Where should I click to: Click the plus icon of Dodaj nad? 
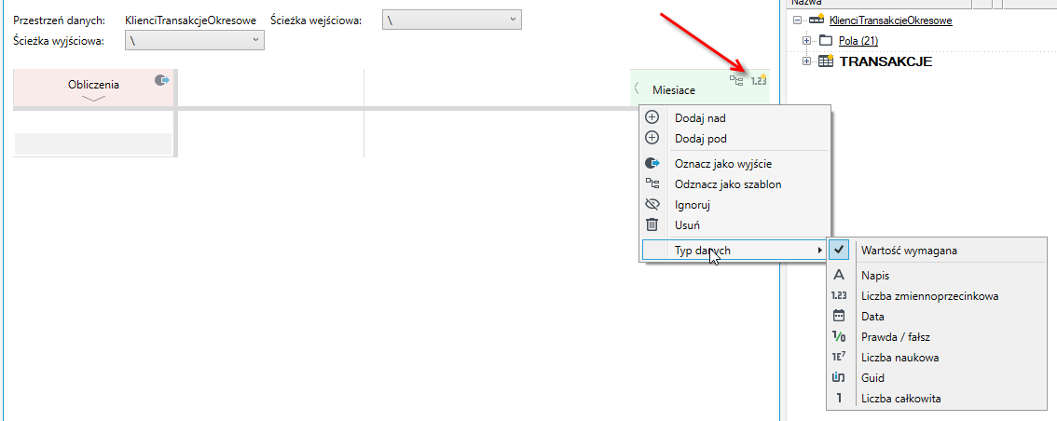[x=652, y=118]
